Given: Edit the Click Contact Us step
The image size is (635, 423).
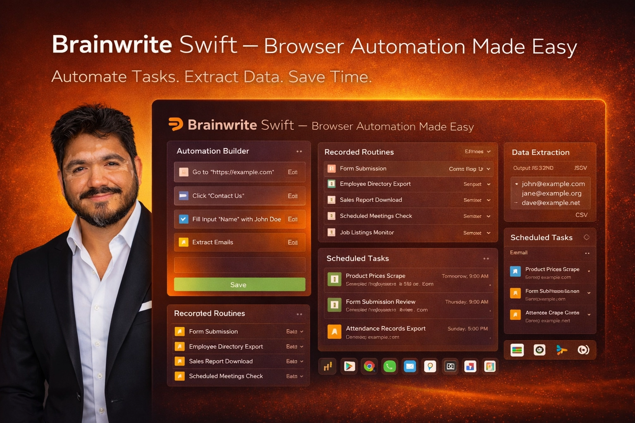Looking at the screenshot, I should [x=293, y=196].
